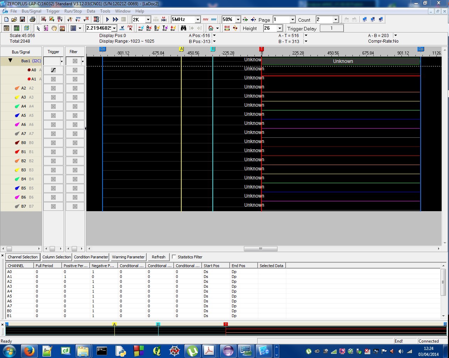Save the capture with the floppy disk icon

[22, 20]
